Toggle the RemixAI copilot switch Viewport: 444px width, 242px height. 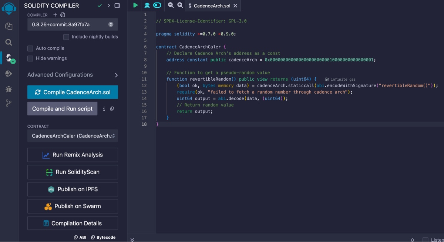157,5
